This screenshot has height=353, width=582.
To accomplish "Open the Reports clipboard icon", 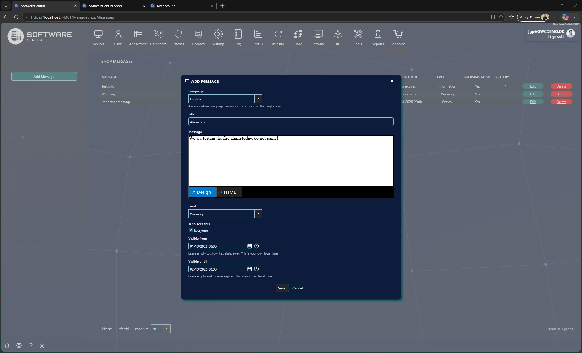I will pyautogui.click(x=378, y=38).
